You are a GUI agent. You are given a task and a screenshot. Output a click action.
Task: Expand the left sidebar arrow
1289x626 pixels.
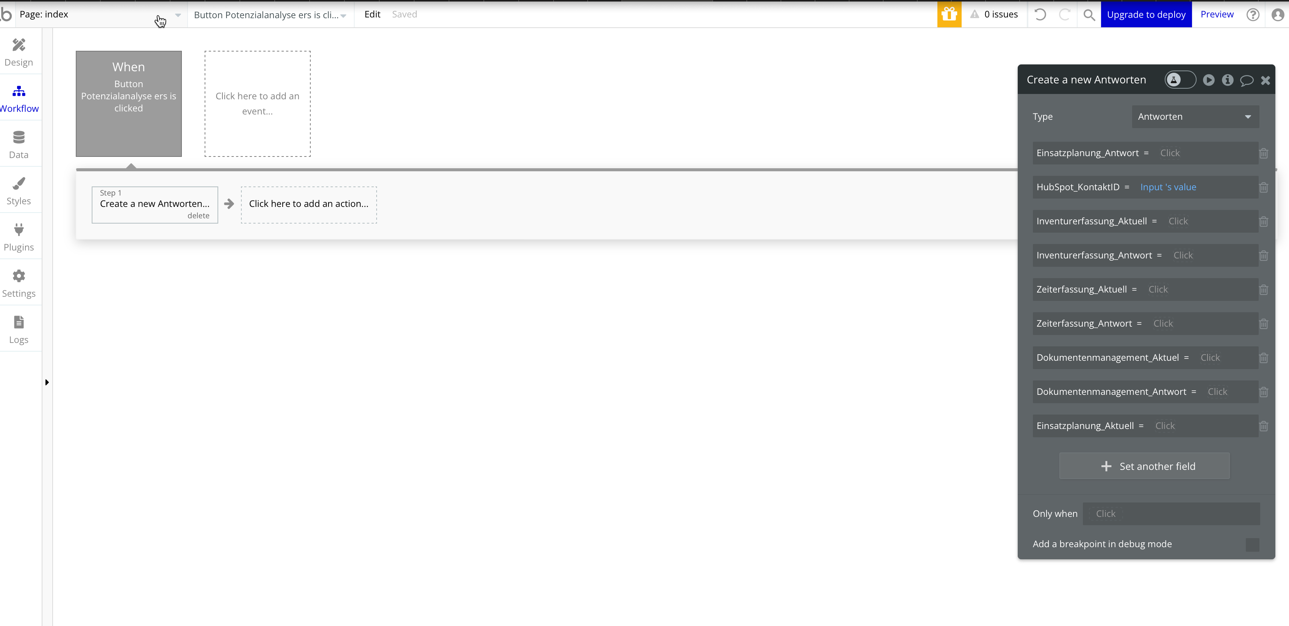point(47,382)
